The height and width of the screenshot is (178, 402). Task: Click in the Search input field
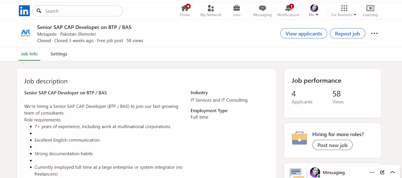coord(77,11)
